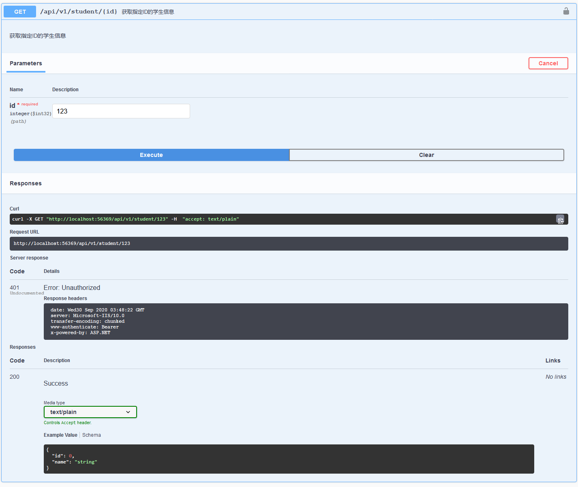Screen dimensions: 578x487
Task: Open the Parameters tab
Action: pyautogui.click(x=26, y=63)
